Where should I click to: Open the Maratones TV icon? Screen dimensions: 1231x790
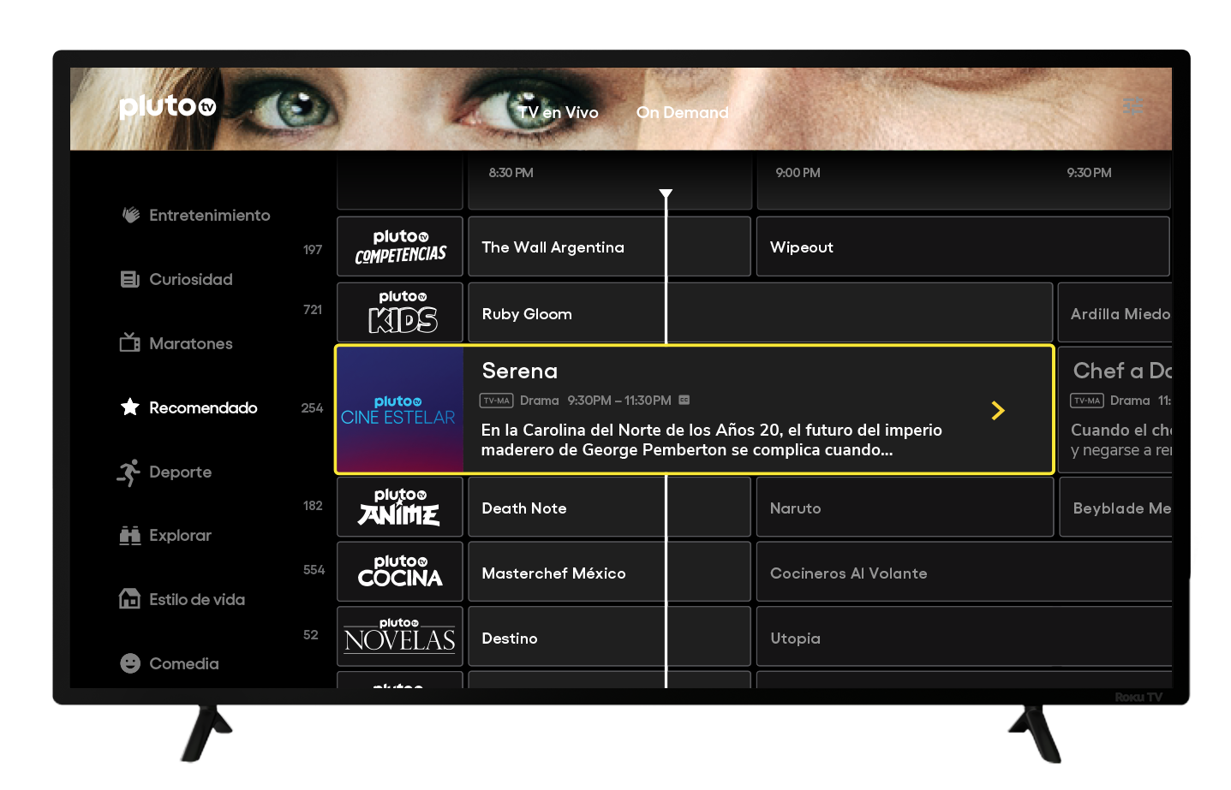tap(129, 343)
